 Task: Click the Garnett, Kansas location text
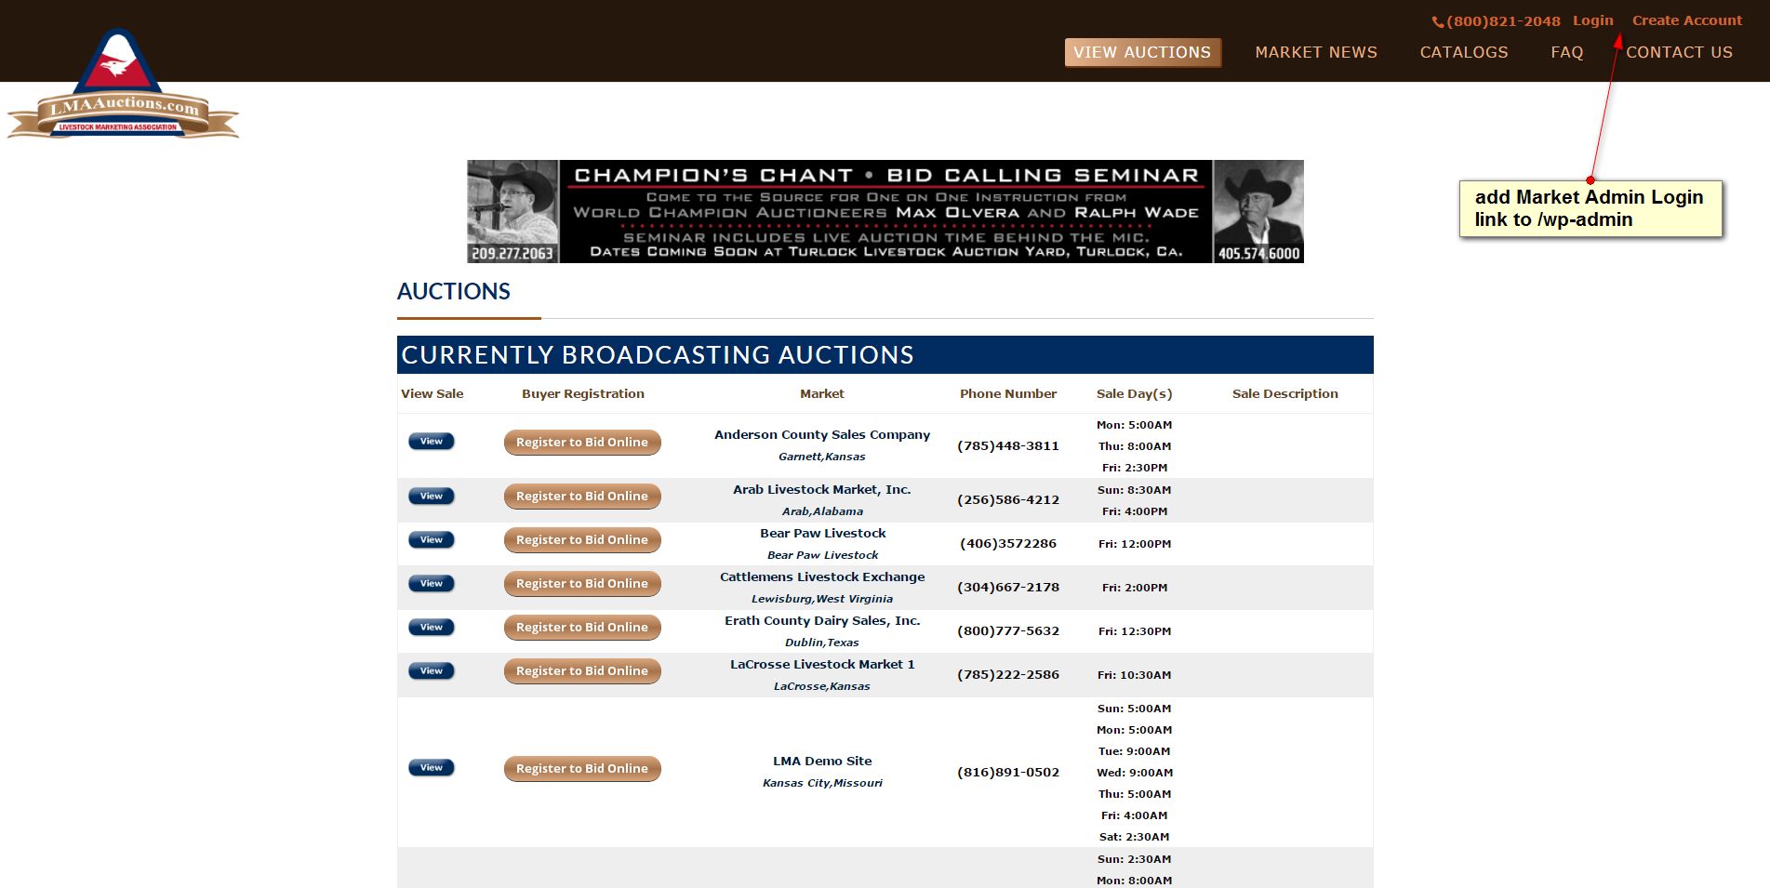click(x=822, y=457)
